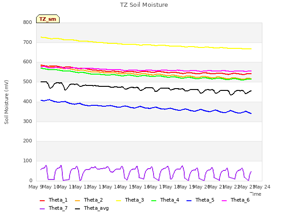Click the blue Theta_5 legend swatch
The width and height of the screenshot is (289, 217).
189,201
